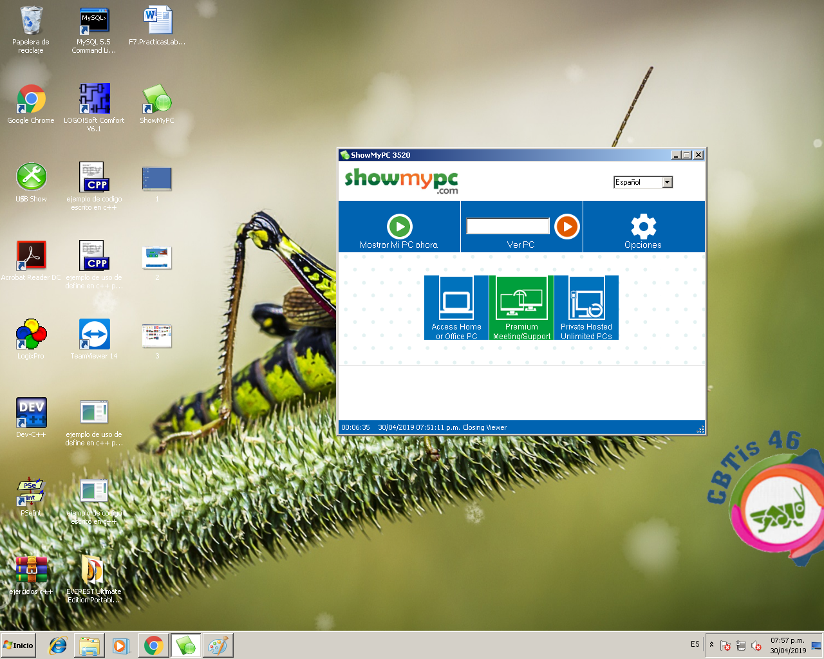Open Opciones via the gear icon
Viewport: 824px width, 659px height.
642,226
